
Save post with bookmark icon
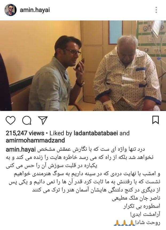click(156, 120)
